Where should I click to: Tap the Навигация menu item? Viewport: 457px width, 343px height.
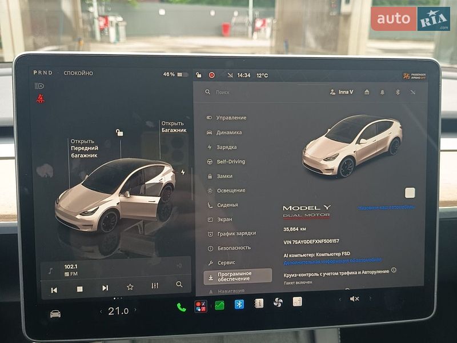[227, 291]
